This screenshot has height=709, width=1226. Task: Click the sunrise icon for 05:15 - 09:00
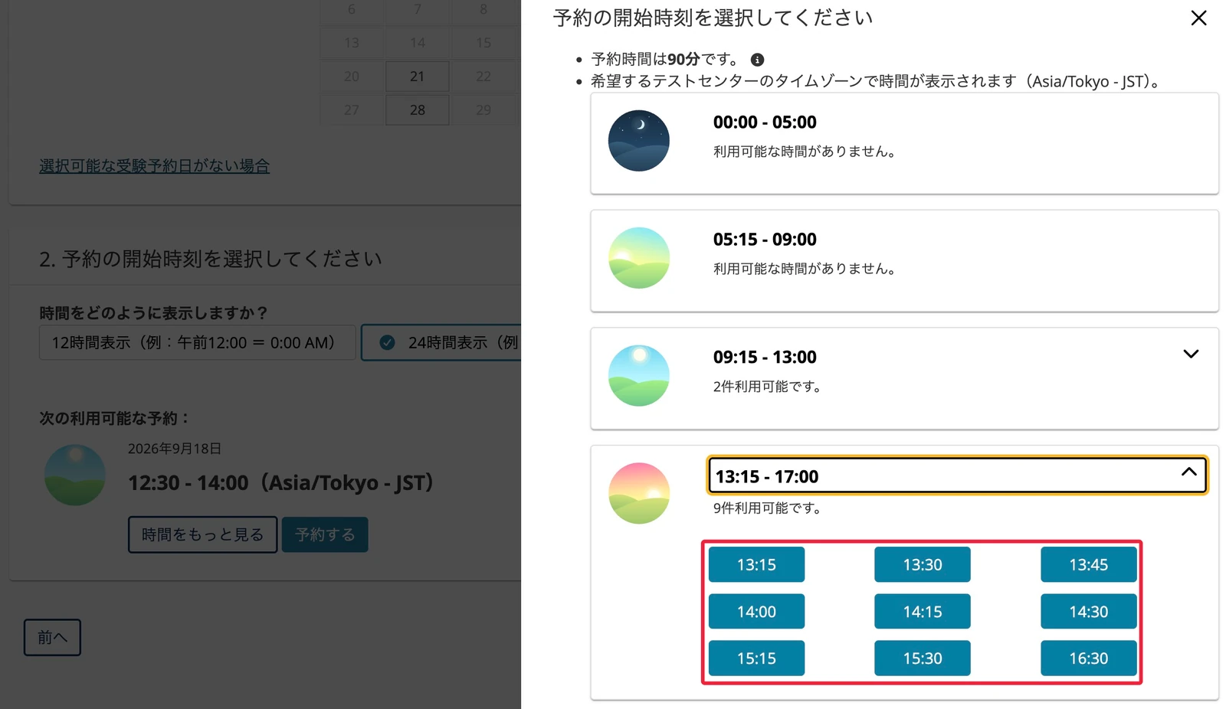639,258
